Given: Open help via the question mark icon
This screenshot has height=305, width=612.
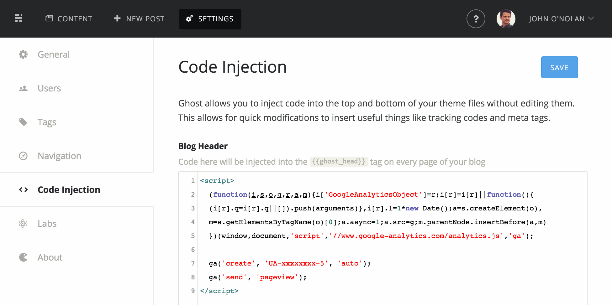Looking at the screenshot, I should (x=476, y=19).
